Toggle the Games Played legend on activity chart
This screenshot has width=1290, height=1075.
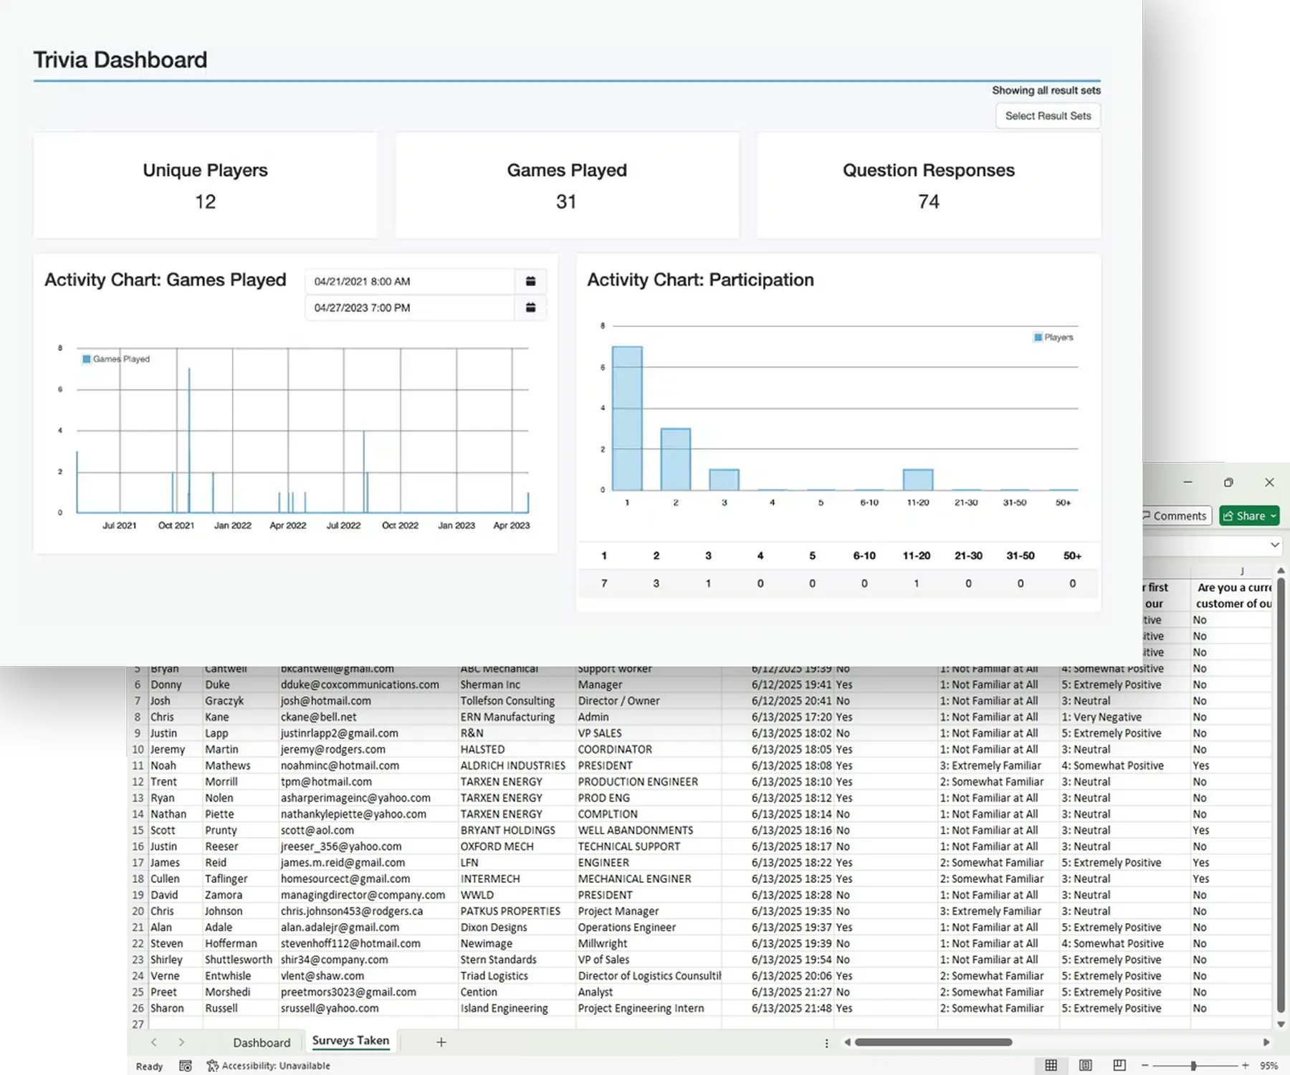pos(115,358)
